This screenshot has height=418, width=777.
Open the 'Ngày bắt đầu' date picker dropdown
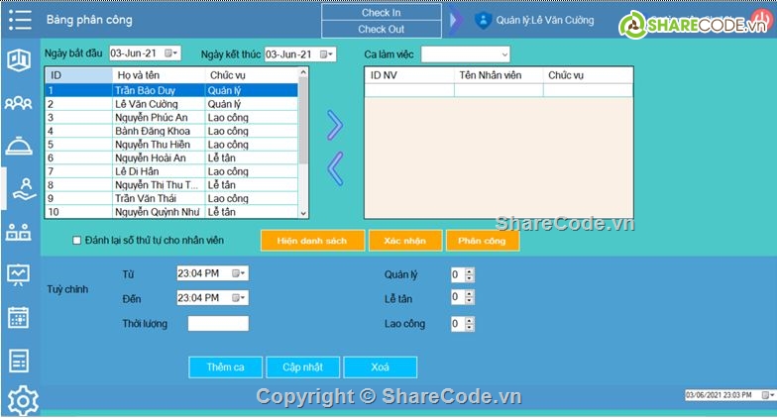tap(171, 53)
